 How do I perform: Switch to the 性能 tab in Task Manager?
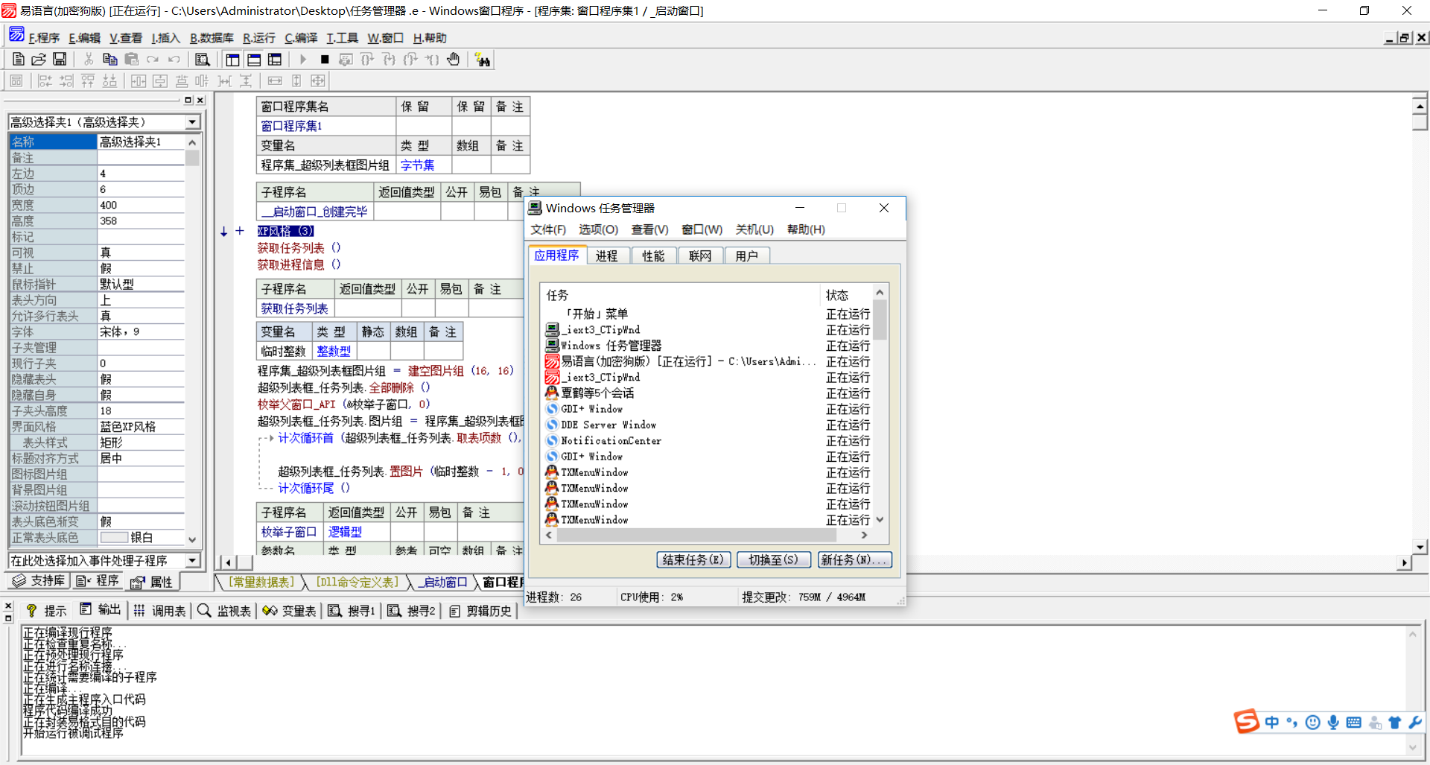(653, 256)
